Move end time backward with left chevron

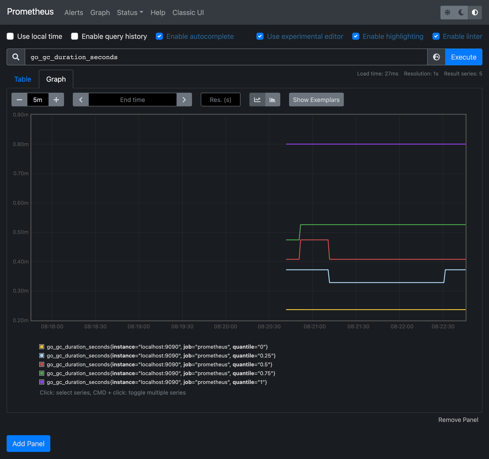pyautogui.click(x=81, y=99)
